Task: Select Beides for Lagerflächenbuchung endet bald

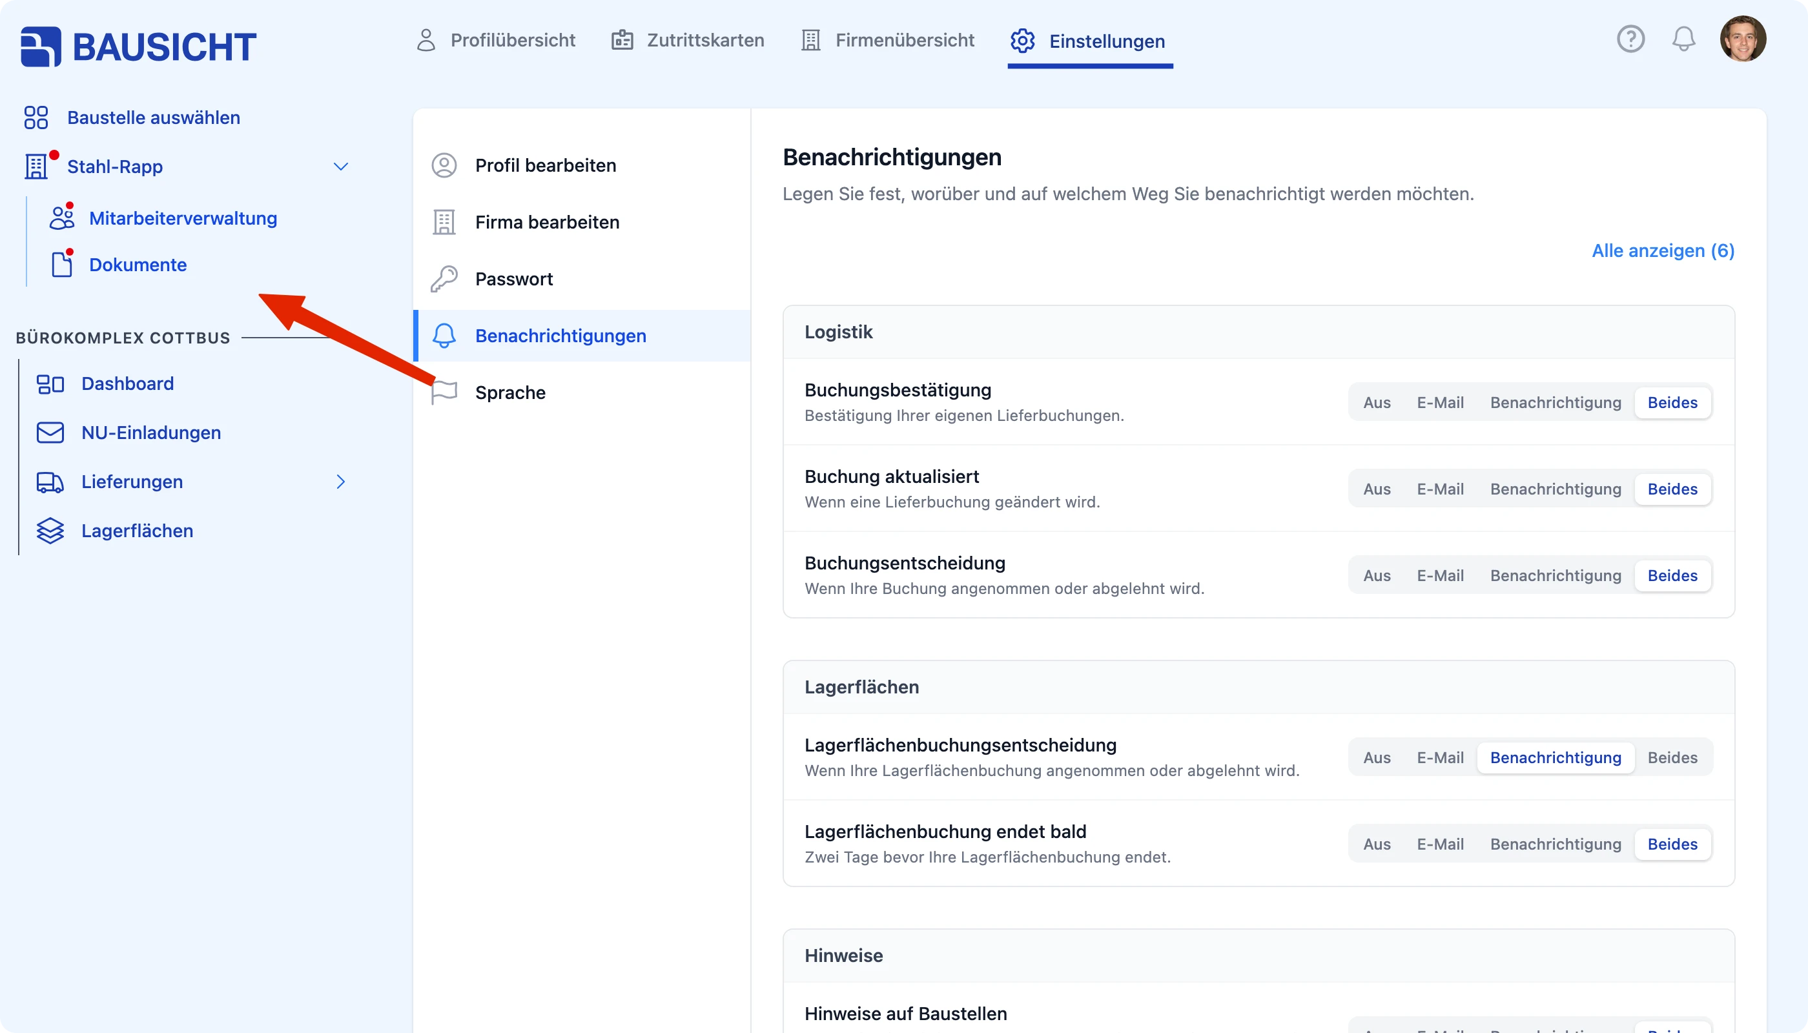Action: (x=1672, y=844)
